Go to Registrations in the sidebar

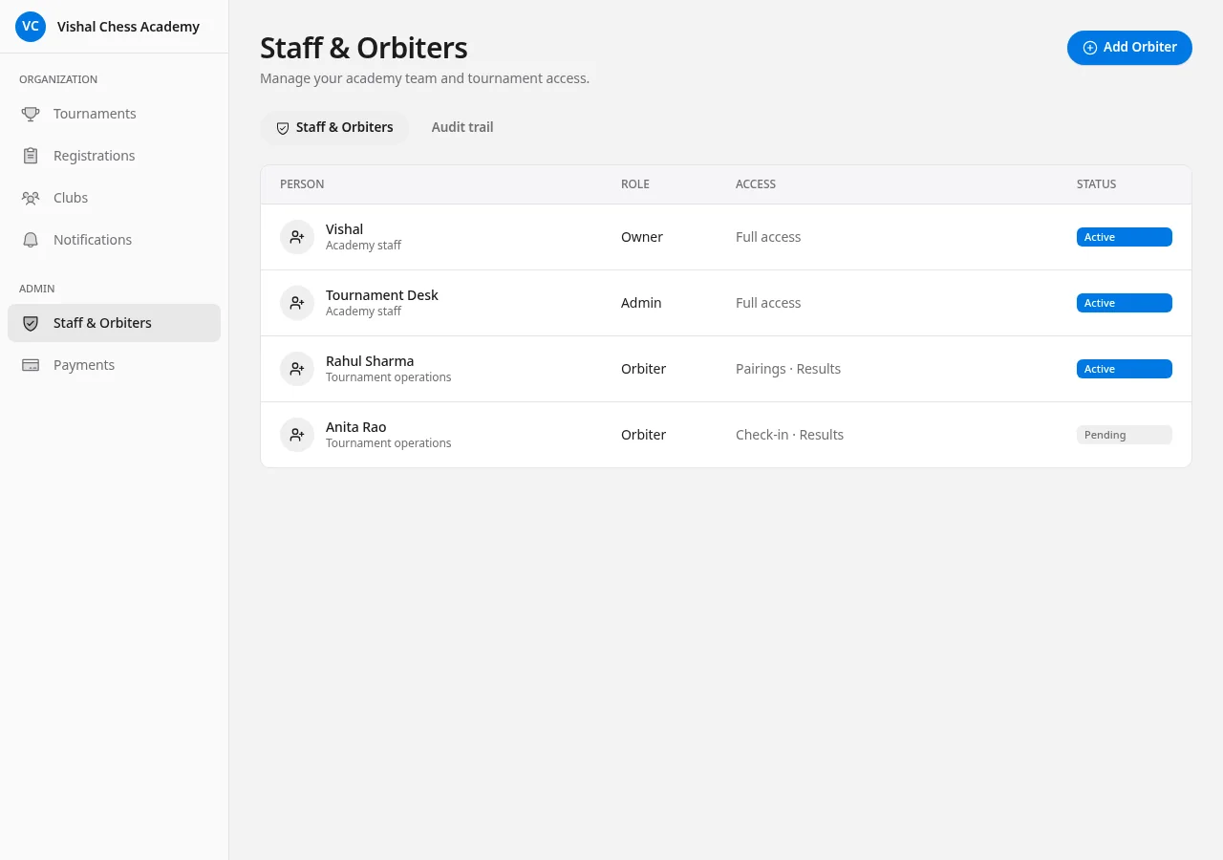[x=115, y=156]
